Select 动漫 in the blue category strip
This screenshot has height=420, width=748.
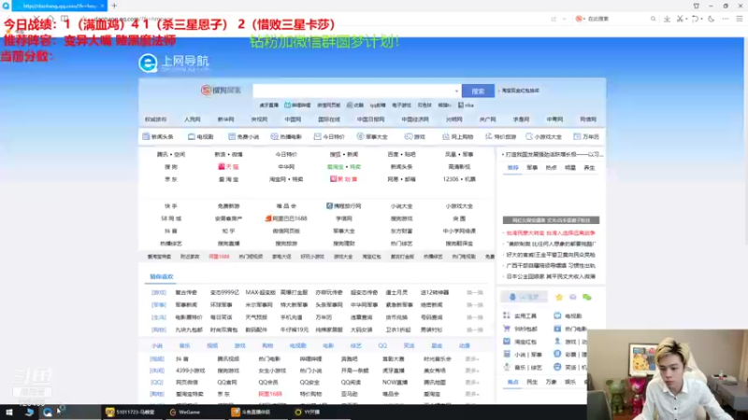[x=465, y=345]
